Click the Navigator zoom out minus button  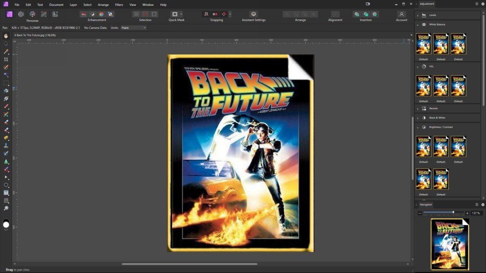[420, 213]
